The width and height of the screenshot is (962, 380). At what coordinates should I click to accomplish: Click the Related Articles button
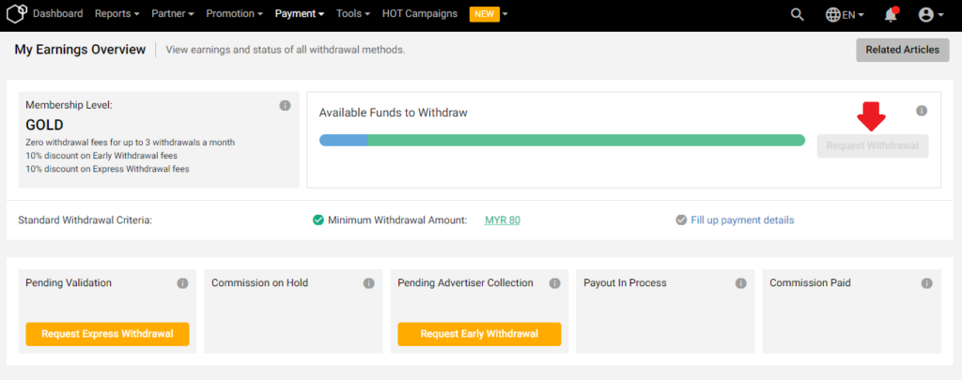coord(903,51)
